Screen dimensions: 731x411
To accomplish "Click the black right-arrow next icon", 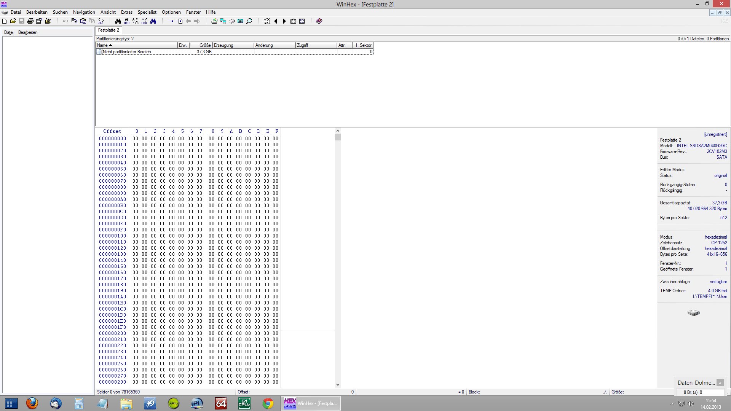I will 284,21.
